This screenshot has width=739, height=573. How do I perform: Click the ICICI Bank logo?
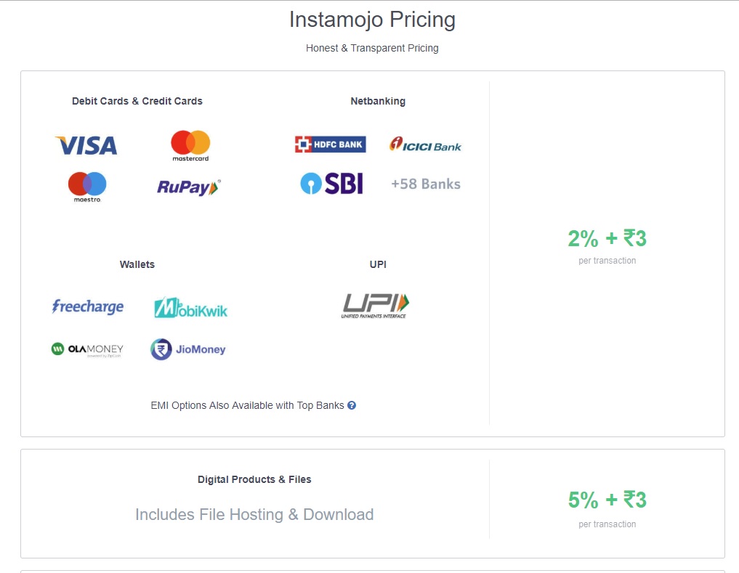click(x=425, y=145)
